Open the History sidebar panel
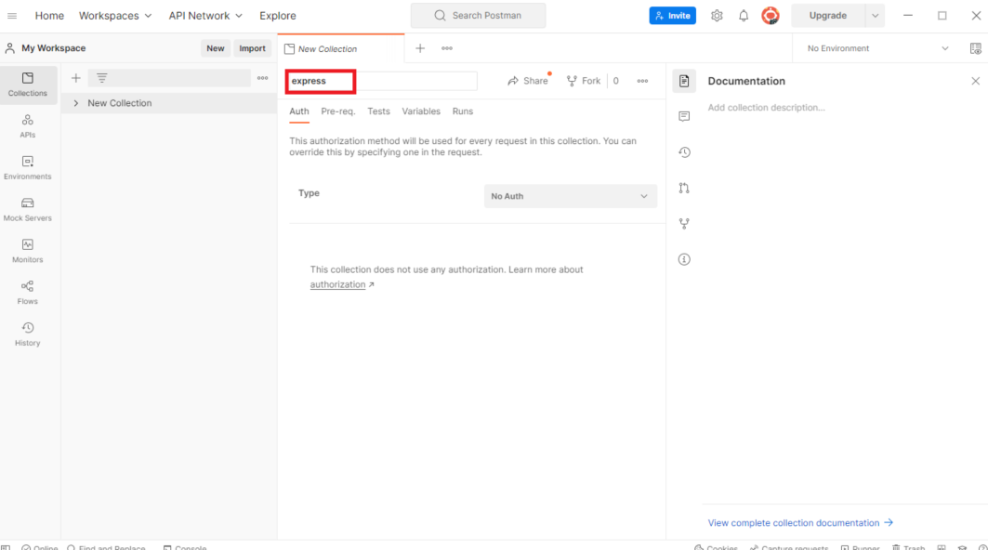The width and height of the screenshot is (988, 550). (x=28, y=334)
